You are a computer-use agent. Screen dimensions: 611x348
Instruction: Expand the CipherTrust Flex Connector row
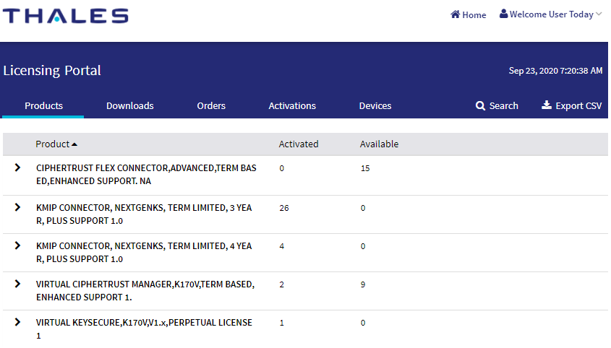(x=17, y=168)
